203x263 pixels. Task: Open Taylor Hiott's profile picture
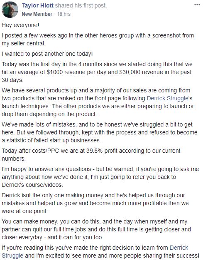coord(10,10)
